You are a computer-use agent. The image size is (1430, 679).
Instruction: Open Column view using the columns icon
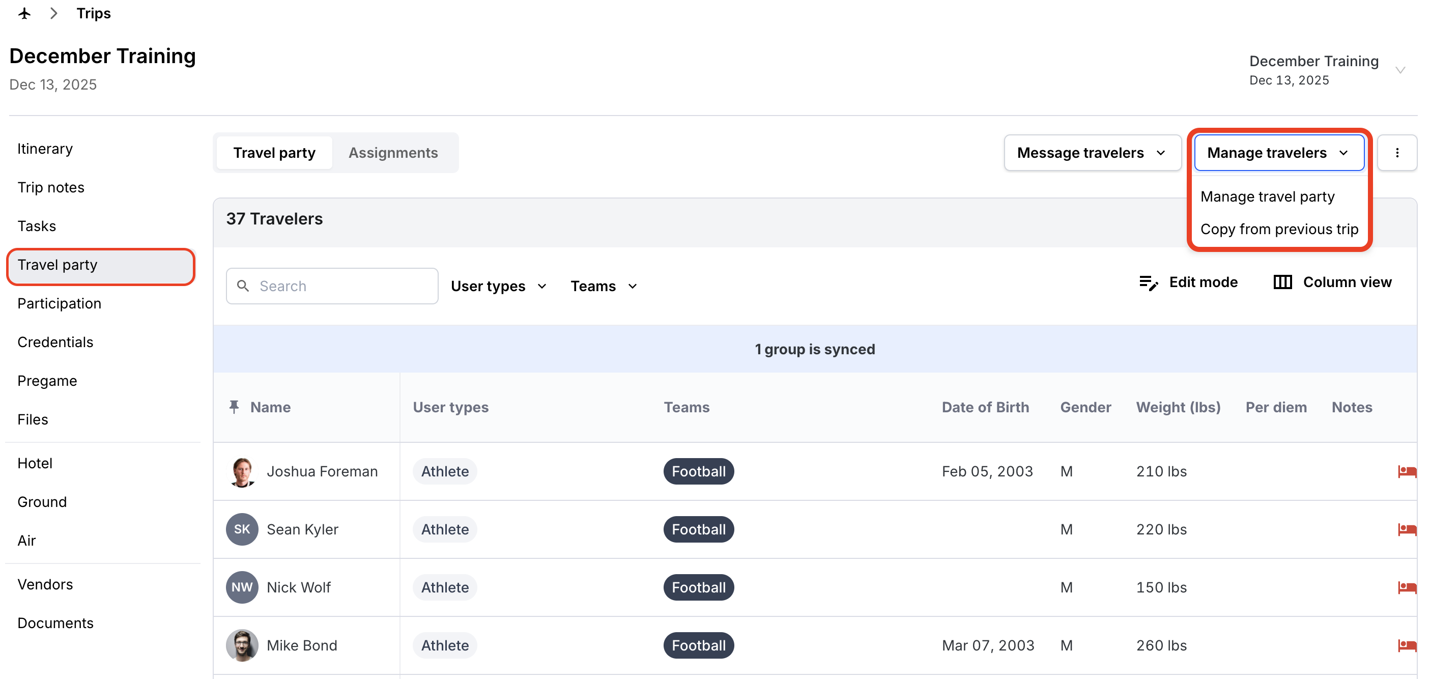click(1282, 282)
